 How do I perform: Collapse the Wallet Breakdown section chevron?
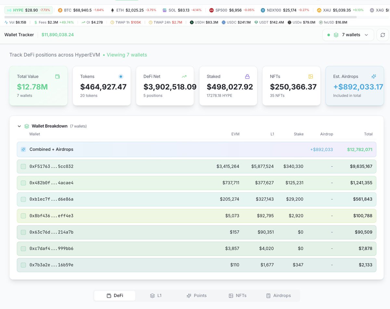(19, 126)
